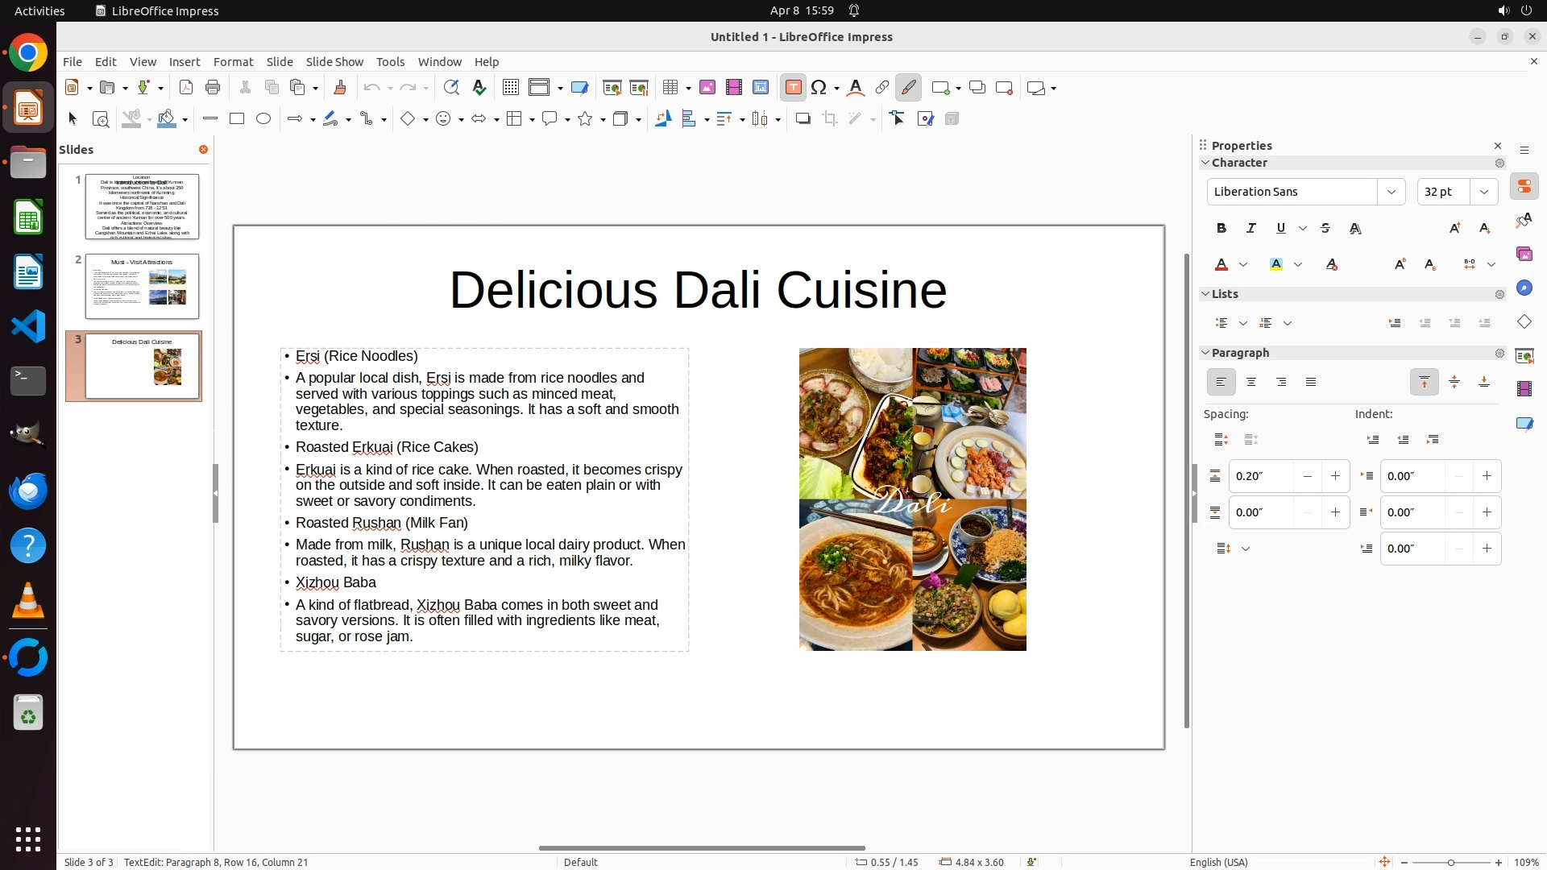Open the font size dropdown
This screenshot has height=870, width=1547.
1484,192
